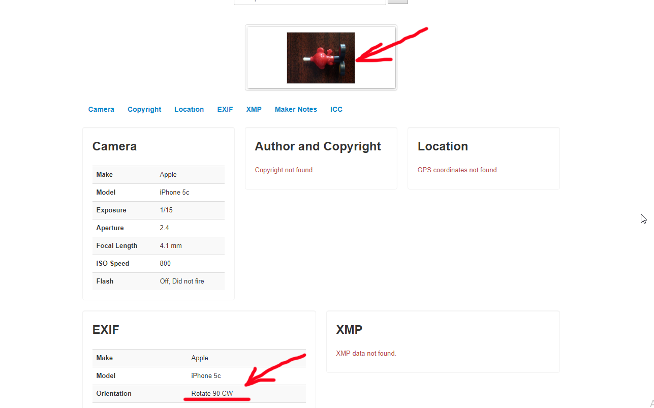Click the Author and Copyright heading
The width and height of the screenshot is (654, 408).
pos(318,146)
